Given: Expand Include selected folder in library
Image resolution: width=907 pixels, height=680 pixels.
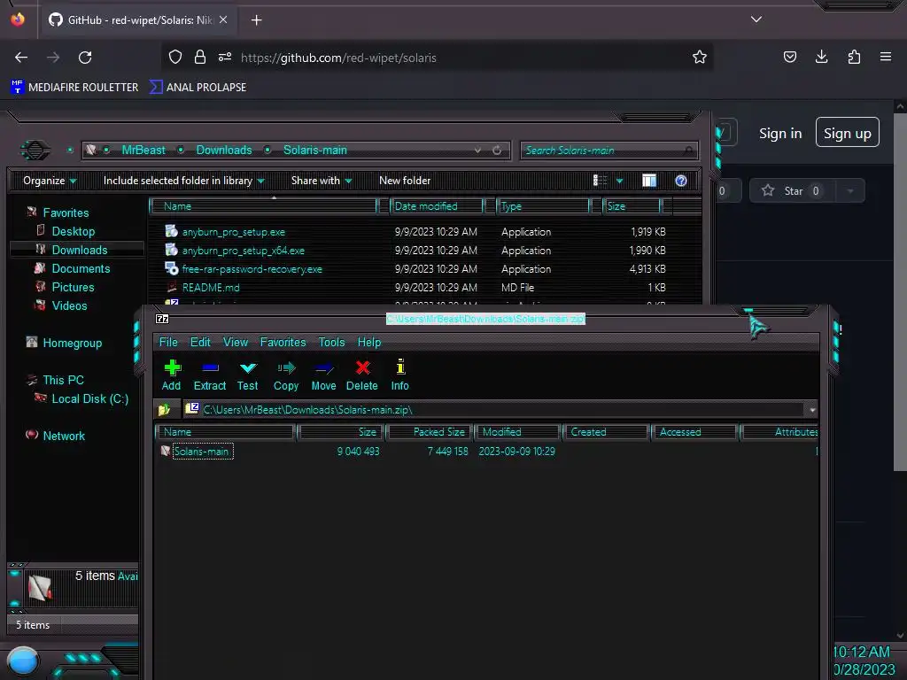Looking at the screenshot, I should tap(184, 181).
